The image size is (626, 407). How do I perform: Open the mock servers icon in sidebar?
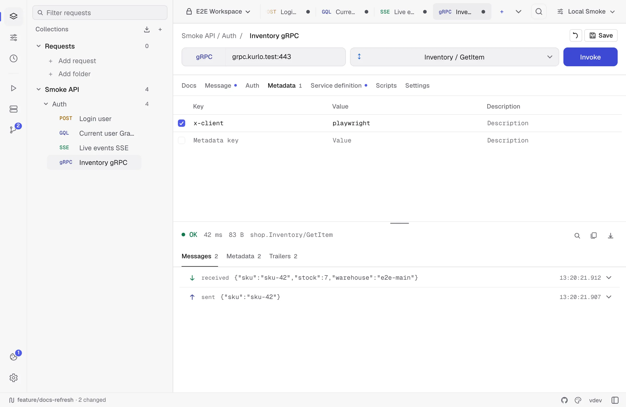pyautogui.click(x=13, y=109)
